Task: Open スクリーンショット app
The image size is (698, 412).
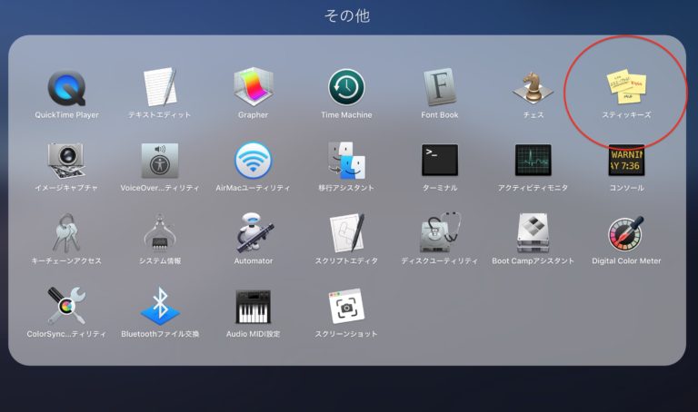Action: pyautogui.click(x=346, y=306)
